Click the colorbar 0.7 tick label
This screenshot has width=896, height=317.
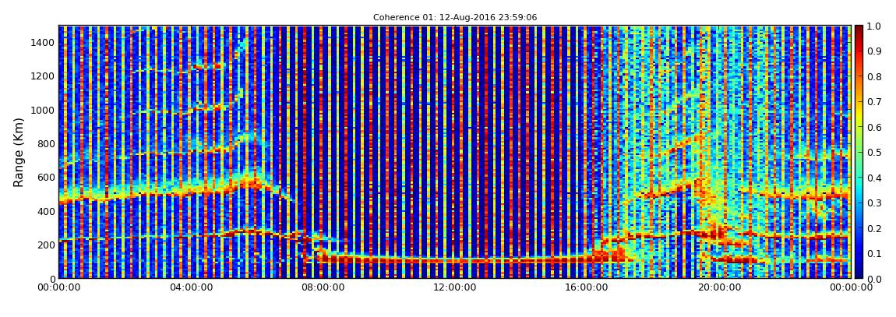coord(873,102)
